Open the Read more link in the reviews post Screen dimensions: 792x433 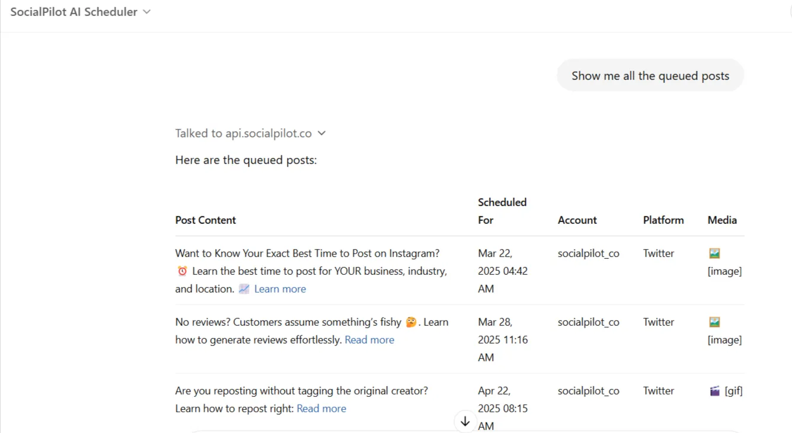(x=369, y=339)
